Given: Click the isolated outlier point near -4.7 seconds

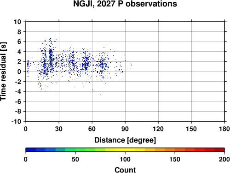Looking at the screenshot, I should click(x=100, y=95).
